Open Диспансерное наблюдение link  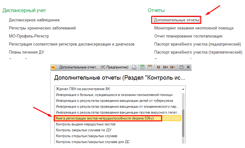tap(34, 20)
